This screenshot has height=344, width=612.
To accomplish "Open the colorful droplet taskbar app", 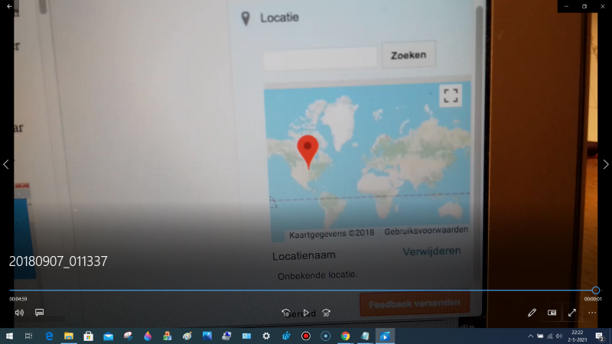I will point(148,336).
